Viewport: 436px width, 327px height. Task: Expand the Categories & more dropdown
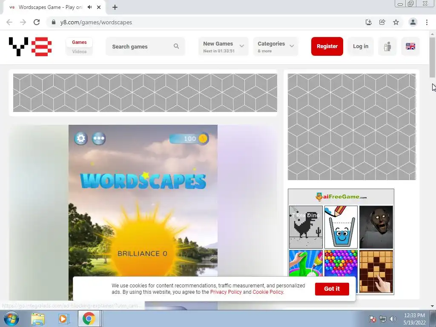tap(275, 46)
